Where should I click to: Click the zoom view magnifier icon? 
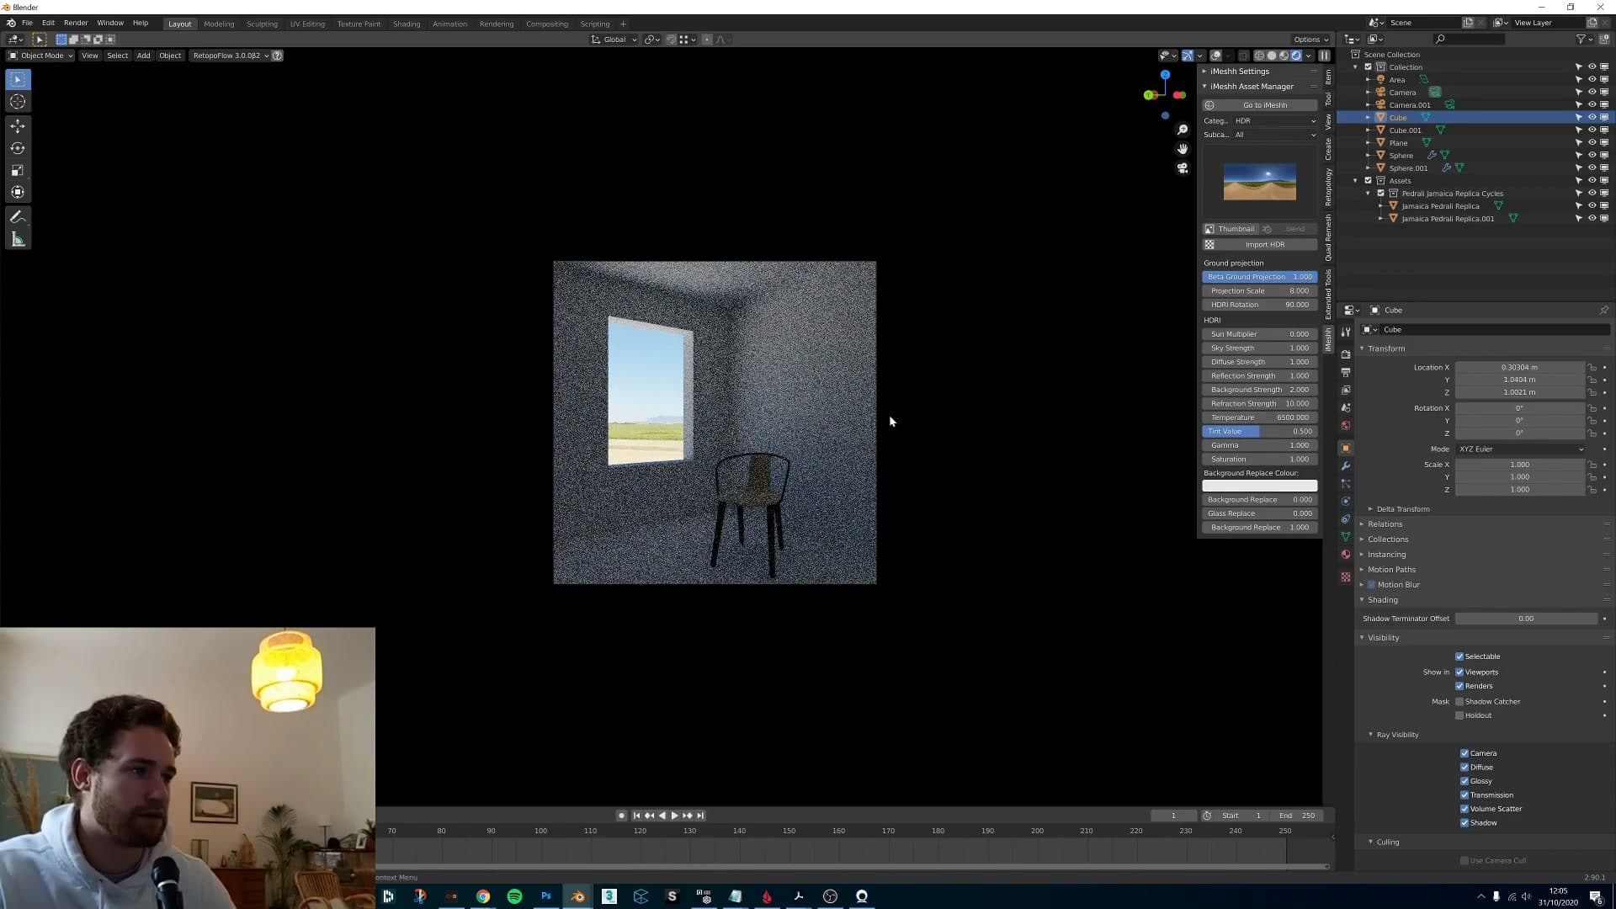pos(1183,130)
